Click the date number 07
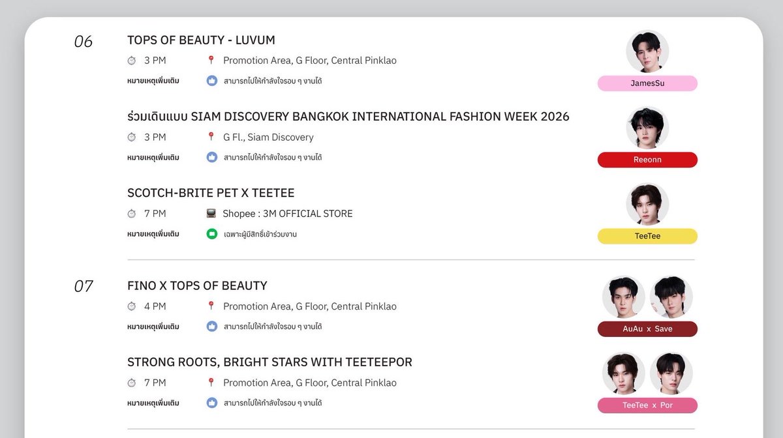This screenshot has height=438, width=783. click(84, 286)
